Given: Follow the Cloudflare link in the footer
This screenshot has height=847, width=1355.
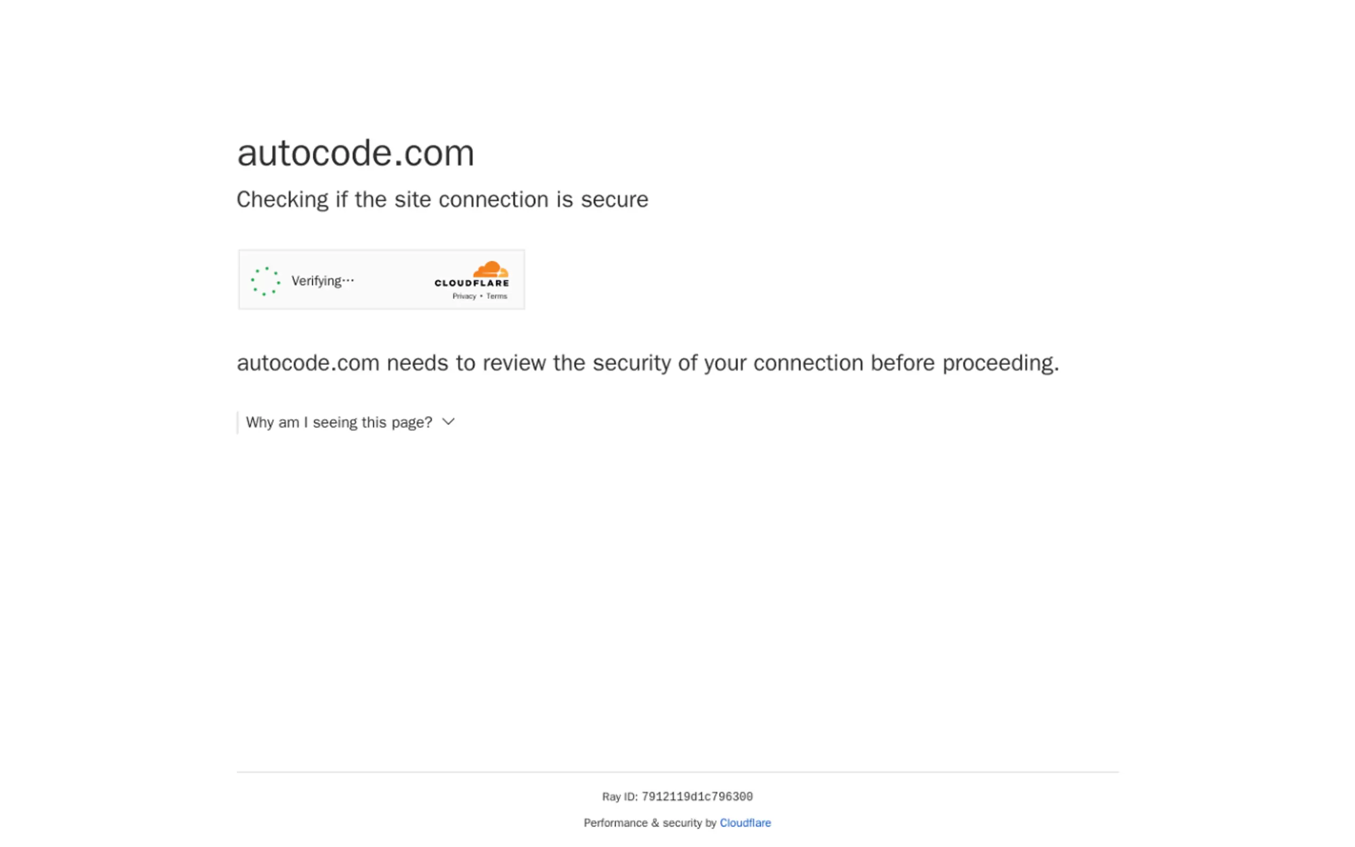Looking at the screenshot, I should 745,823.
